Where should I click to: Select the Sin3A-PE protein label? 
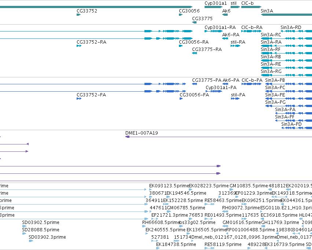pos(275,95)
